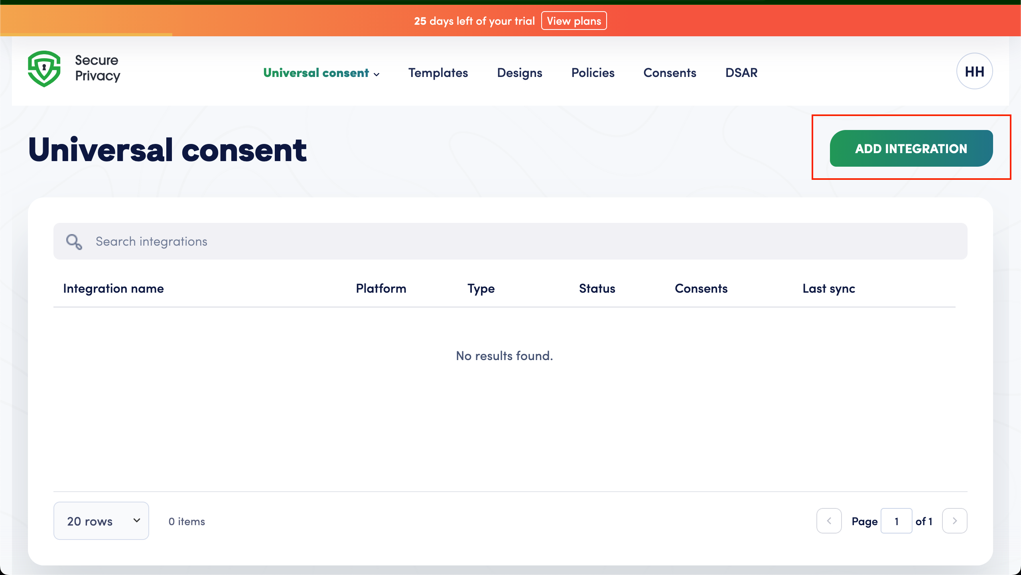Click the Universal consent page heading

[x=168, y=150]
